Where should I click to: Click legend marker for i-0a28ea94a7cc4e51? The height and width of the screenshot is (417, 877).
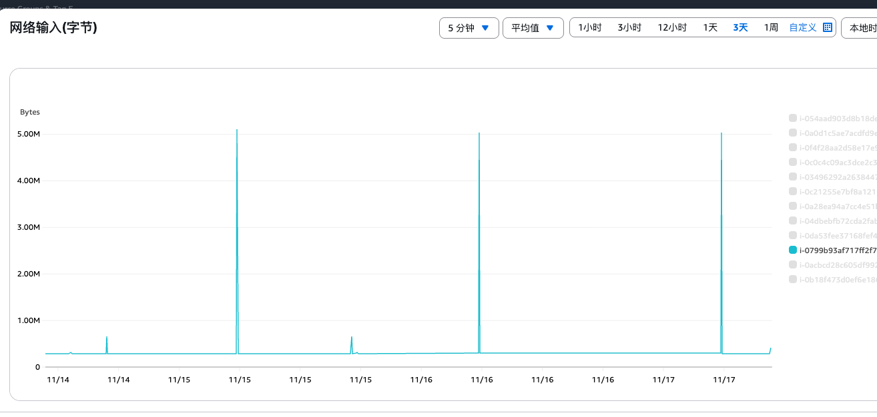(x=793, y=206)
